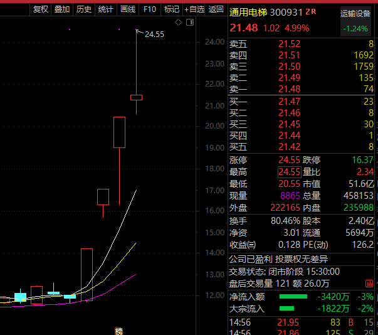Click the 卖二 price 21.49
The height and width of the screenshot is (335, 378).
click(289, 78)
